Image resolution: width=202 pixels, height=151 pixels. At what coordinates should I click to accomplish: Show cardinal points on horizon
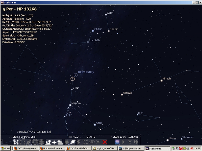point(54,142)
